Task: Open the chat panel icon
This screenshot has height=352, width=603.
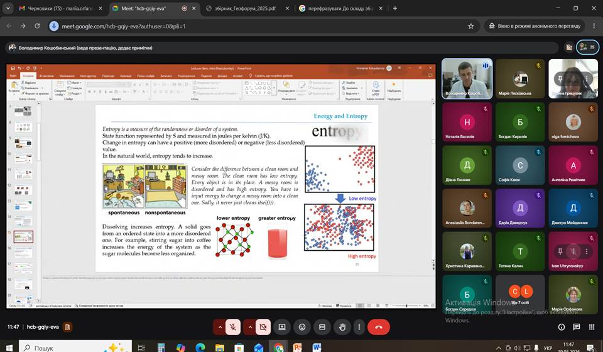Action: tap(577, 327)
